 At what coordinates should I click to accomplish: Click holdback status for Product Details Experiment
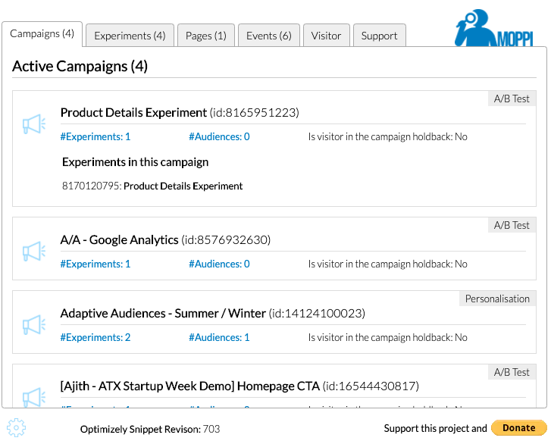pyautogui.click(x=387, y=136)
